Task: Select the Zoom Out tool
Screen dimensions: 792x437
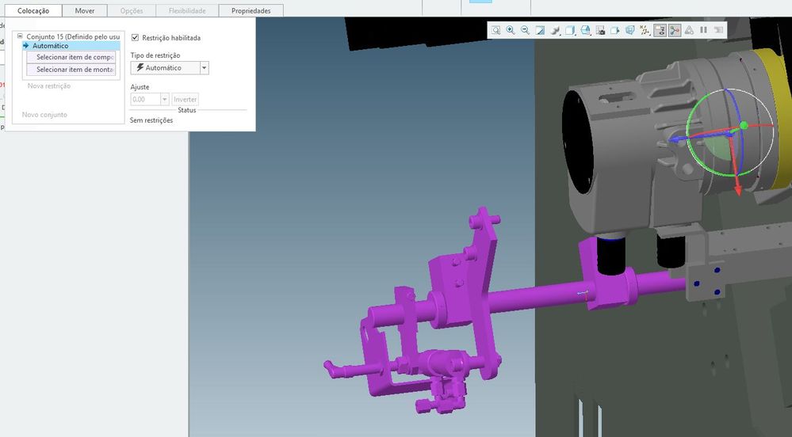Action: click(x=525, y=30)
